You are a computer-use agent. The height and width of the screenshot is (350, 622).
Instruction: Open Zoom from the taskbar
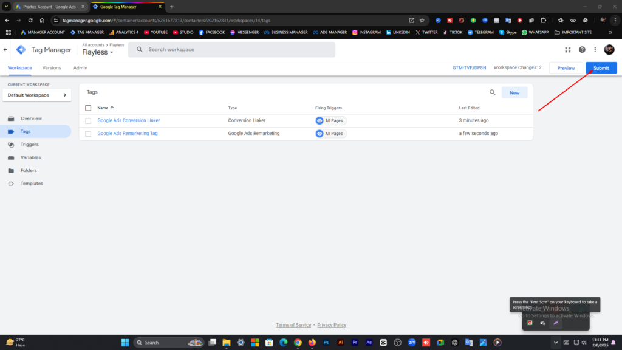[x=412, y=343]
